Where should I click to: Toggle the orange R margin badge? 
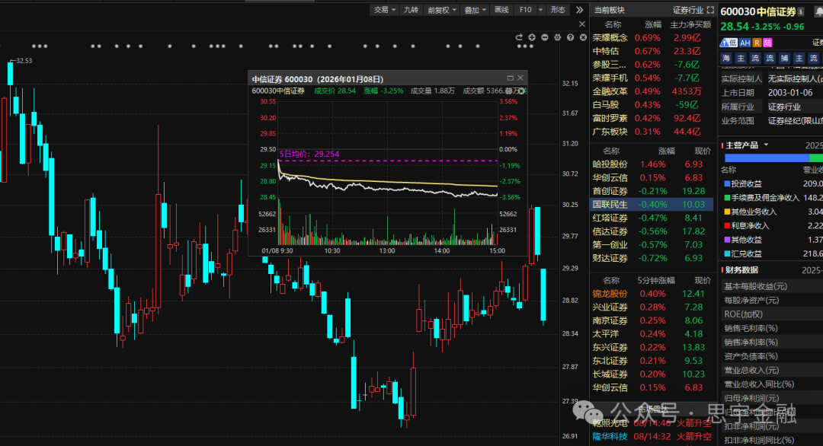[756, 43]
